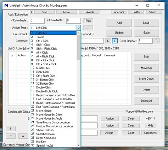
Task: Click the ellipsis button beside Action Type
Action: tap(88, 28)
